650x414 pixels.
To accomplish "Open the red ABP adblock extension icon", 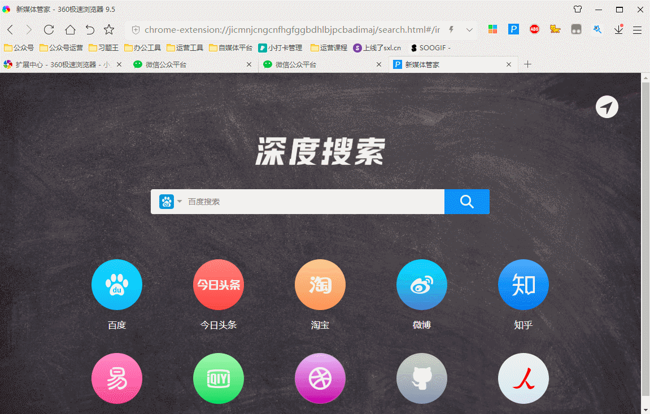I will [x=534, y=29].
